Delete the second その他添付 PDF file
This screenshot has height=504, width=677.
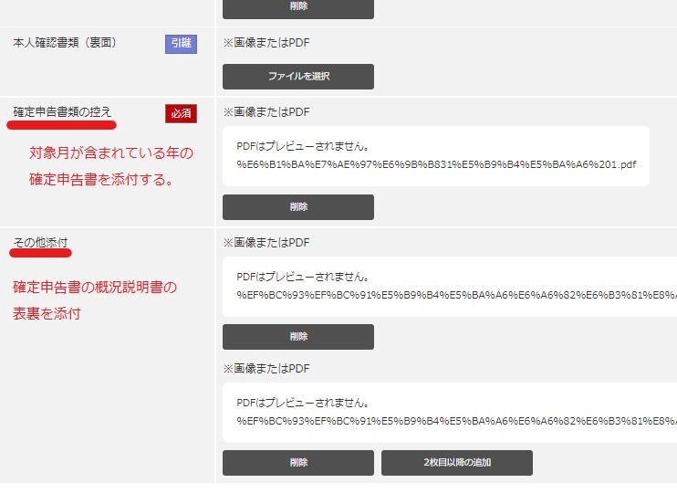point(298,463)
